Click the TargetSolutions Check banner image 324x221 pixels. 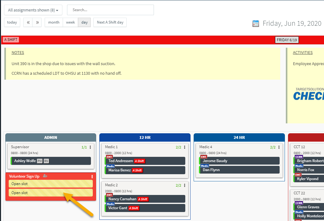pyautogui.click(x=309, y=94)
